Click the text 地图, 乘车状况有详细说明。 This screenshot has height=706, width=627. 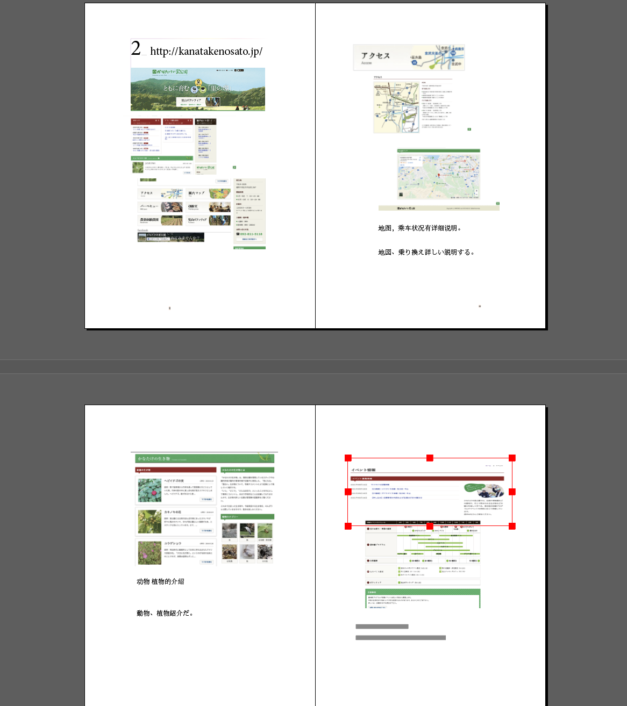(419, 228)
